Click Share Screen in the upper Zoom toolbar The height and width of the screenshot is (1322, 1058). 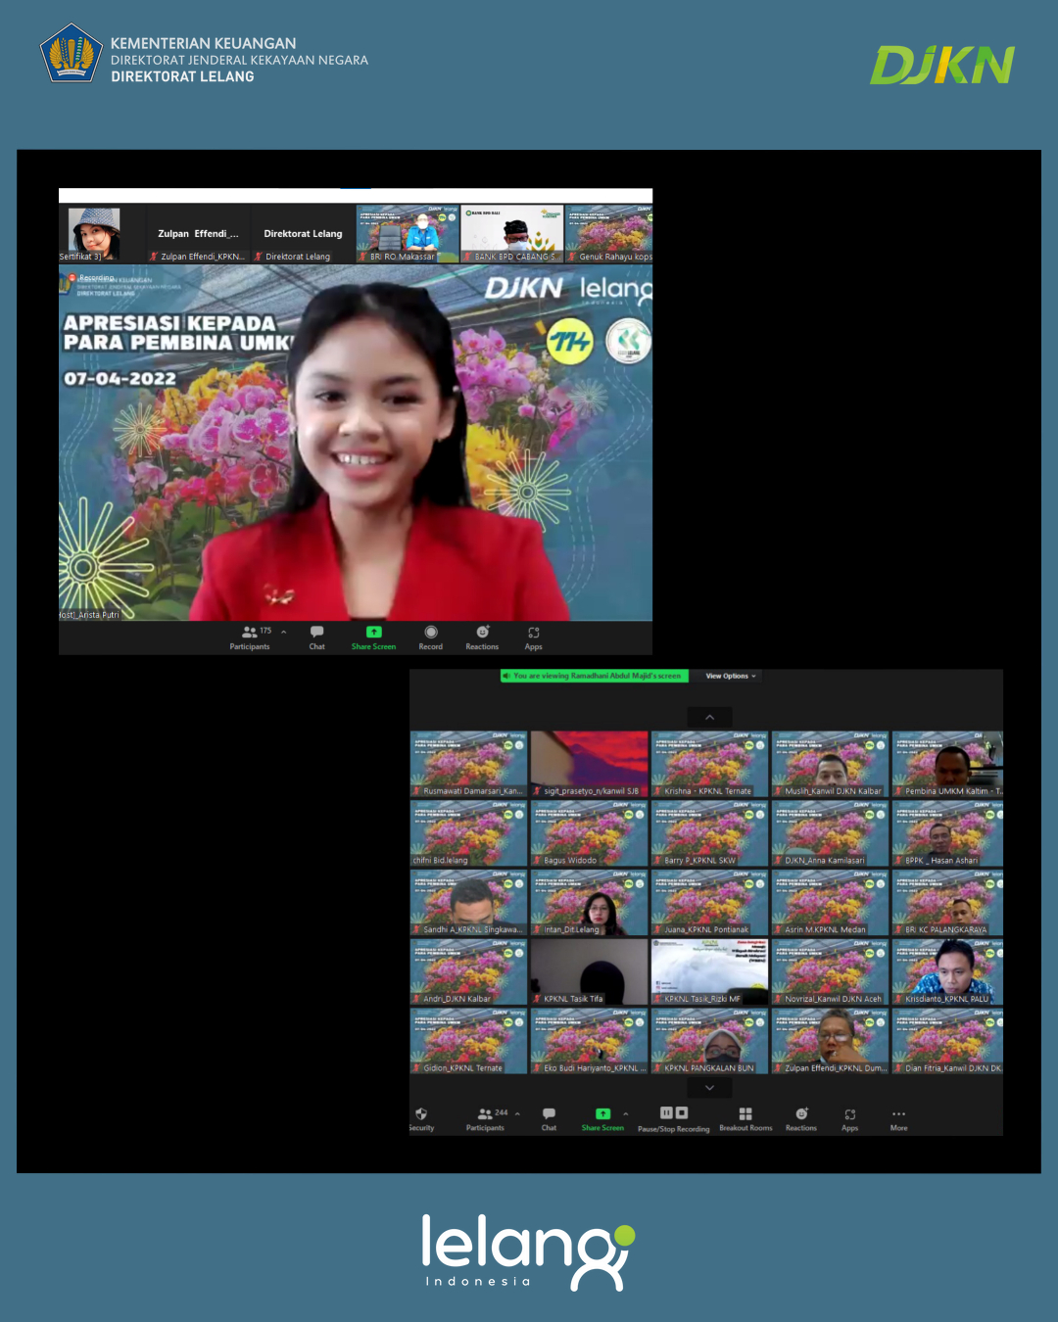[x=373, y=637]
